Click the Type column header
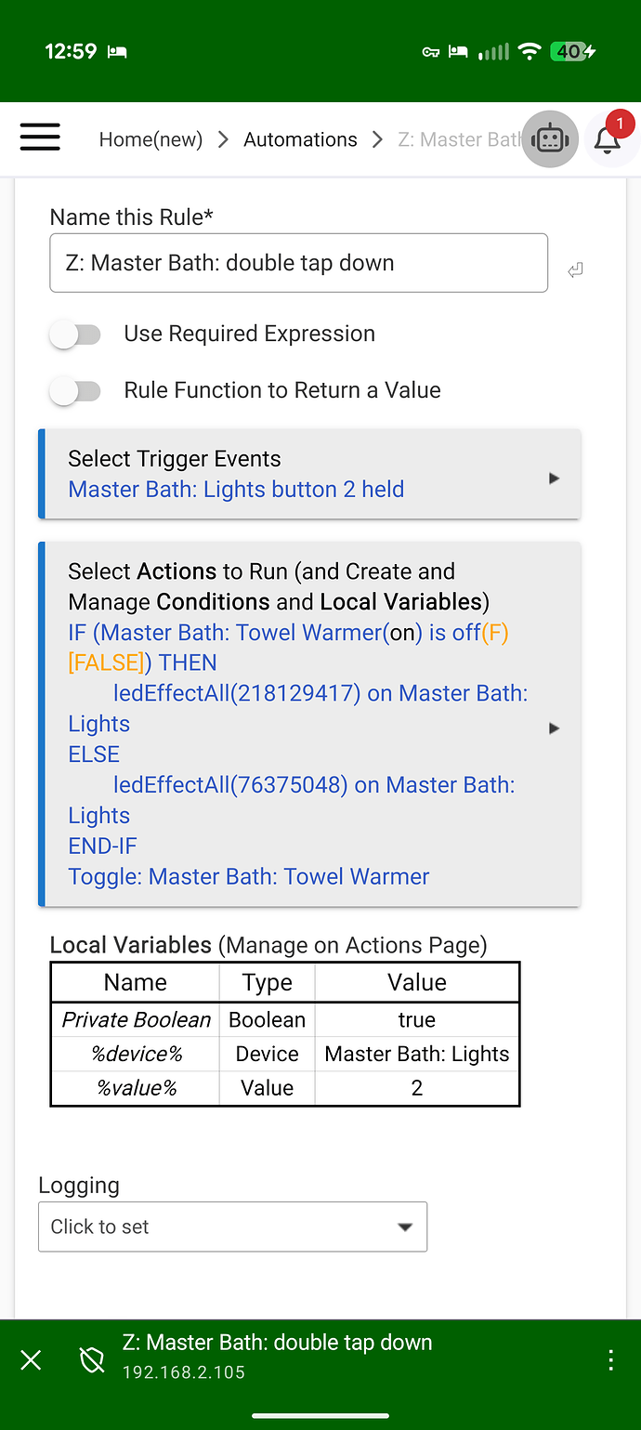Image resolution: width=641 pixels, height=1430 pixels. click(x=268, y=983)
